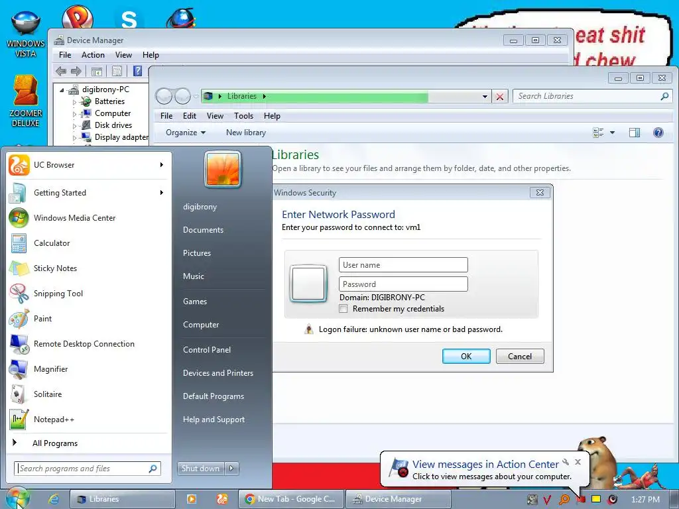Open Paint from Start menu

click(x=88, y=319)
